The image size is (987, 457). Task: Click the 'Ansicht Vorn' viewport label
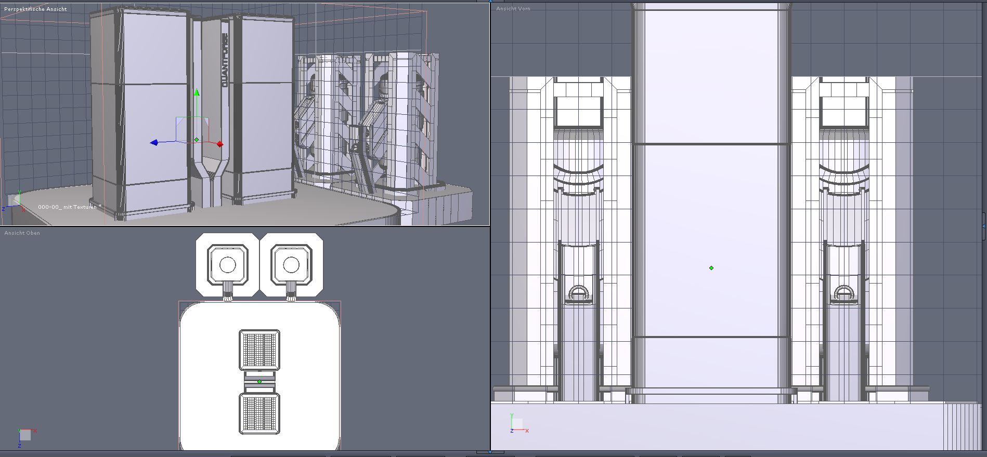click(x=513, y=8)
